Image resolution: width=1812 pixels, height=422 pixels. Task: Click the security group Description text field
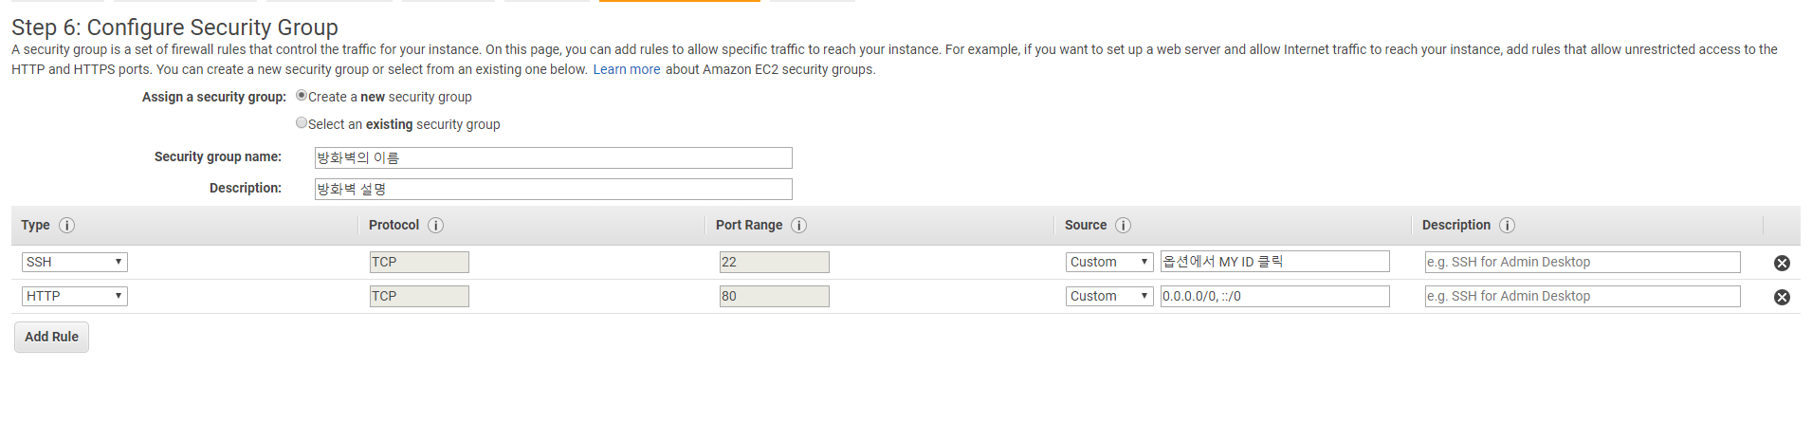tap(553, 190)
